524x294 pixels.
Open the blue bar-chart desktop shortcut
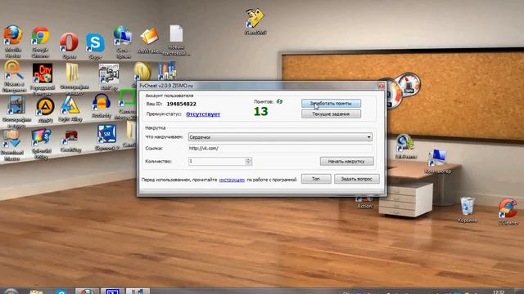166,71
